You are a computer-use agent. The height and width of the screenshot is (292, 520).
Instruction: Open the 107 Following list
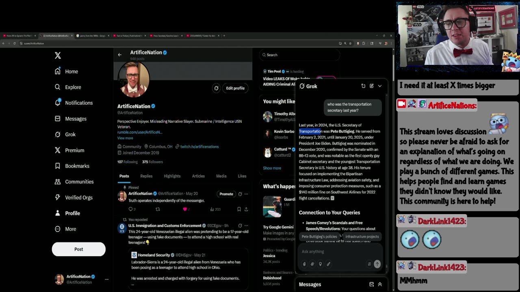click(x=128, y=162)
